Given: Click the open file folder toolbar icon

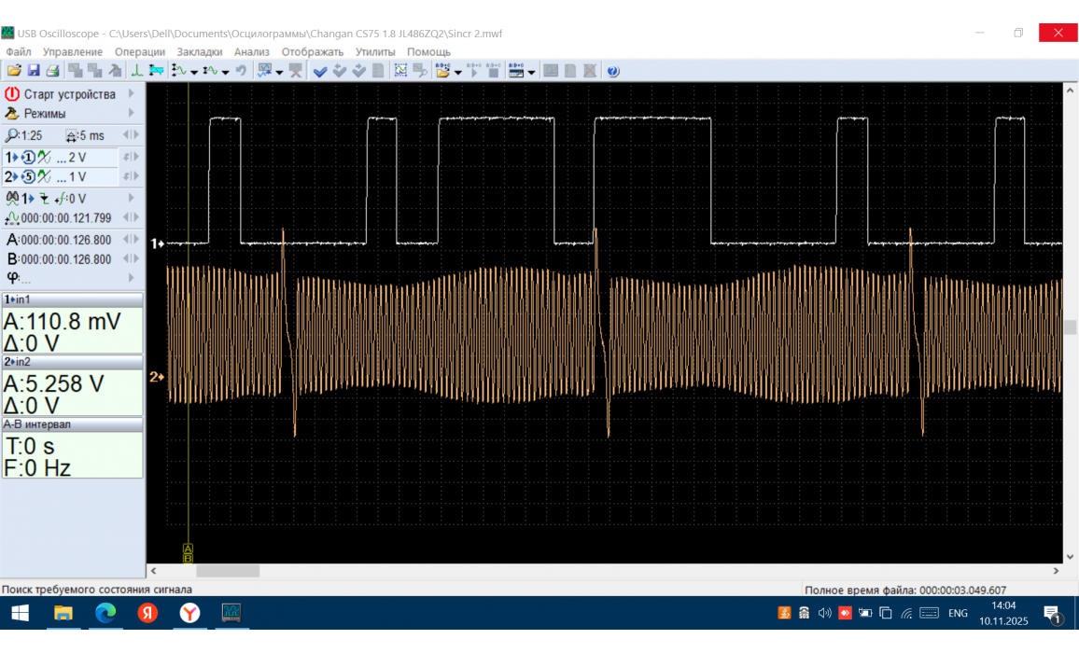Looking at the screenshot, I should 13,71.
